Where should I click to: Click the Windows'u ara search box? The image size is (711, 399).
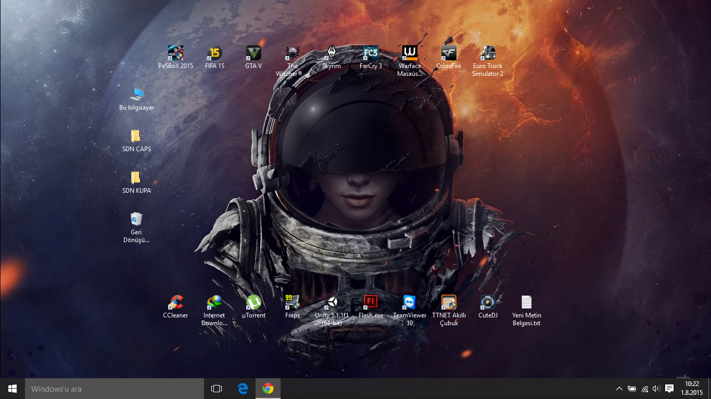(115, 389)
